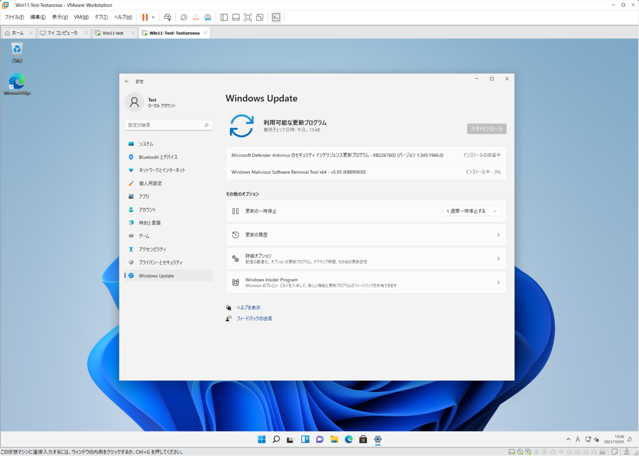Click the VMware network adapter status icon
Image resolution: width=639 pixels, height=456 pixels.
(529, 452)
